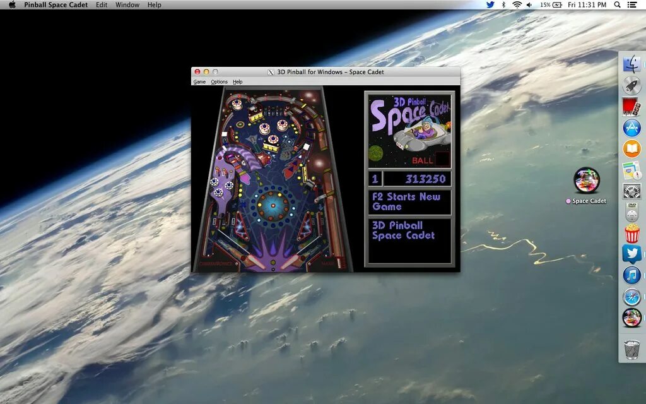Open System Preferences gear in Dock
Viewport: 646px width, 404px height.
coord(631,191)
